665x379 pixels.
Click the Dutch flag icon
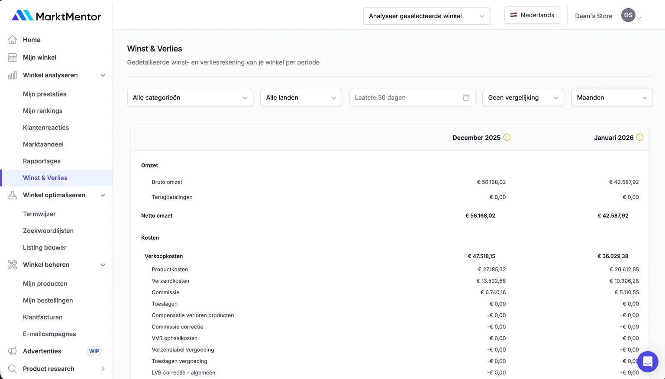[513, 15]
